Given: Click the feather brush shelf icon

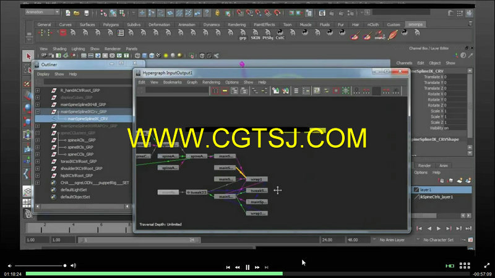Looking at the screenshot, I should (x=392, y=35).
